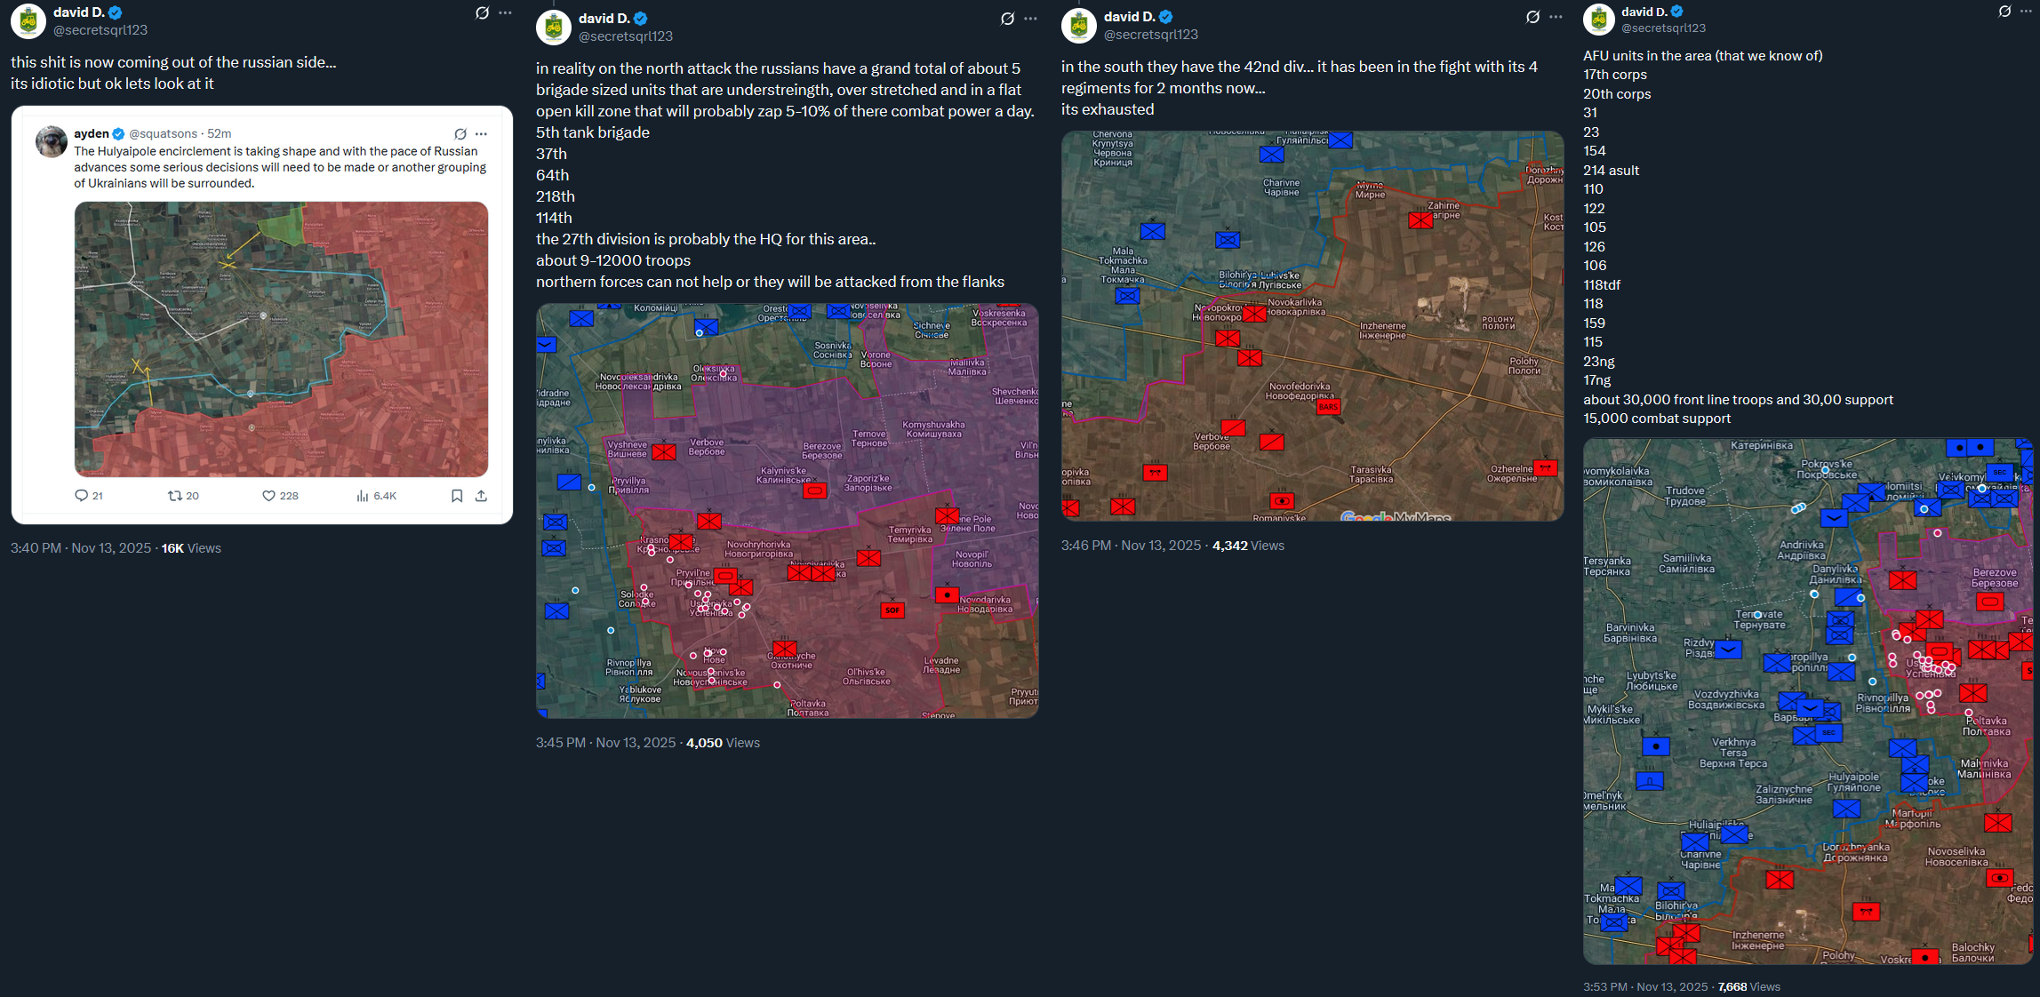
Task: Click Grok icon on first david D. tweet
Action: pos(482,13)
